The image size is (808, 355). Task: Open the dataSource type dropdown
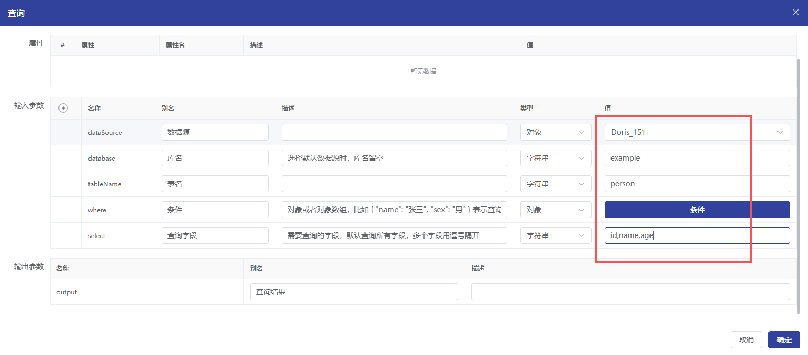(555, 132)
